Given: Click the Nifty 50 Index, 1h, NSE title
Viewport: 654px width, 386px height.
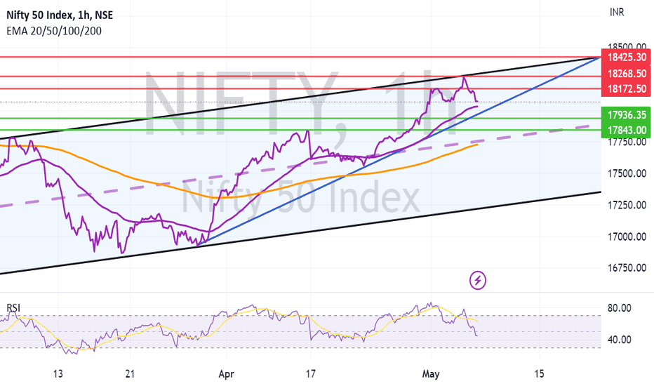Looking at the screenshot, I should [60, 15].
